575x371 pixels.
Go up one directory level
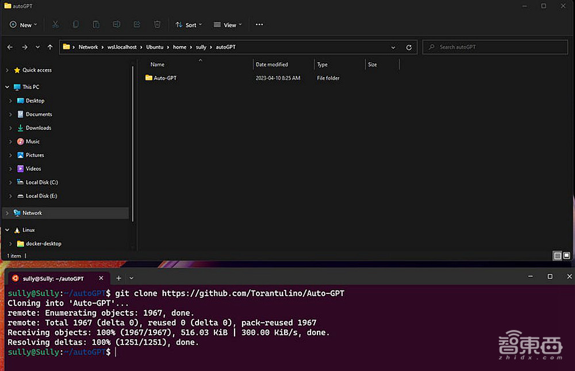[x=50, y=47]
